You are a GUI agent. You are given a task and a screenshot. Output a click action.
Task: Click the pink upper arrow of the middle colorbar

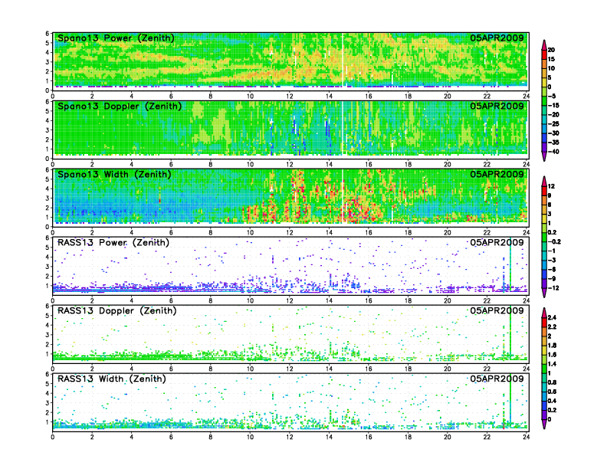pyautogui.click(x=544, y=181)
